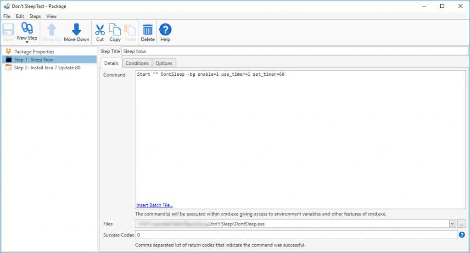Click the Delete trash can icon
Image resolution: width=470 pixels, height=253 pixels.
click(148, 30)
